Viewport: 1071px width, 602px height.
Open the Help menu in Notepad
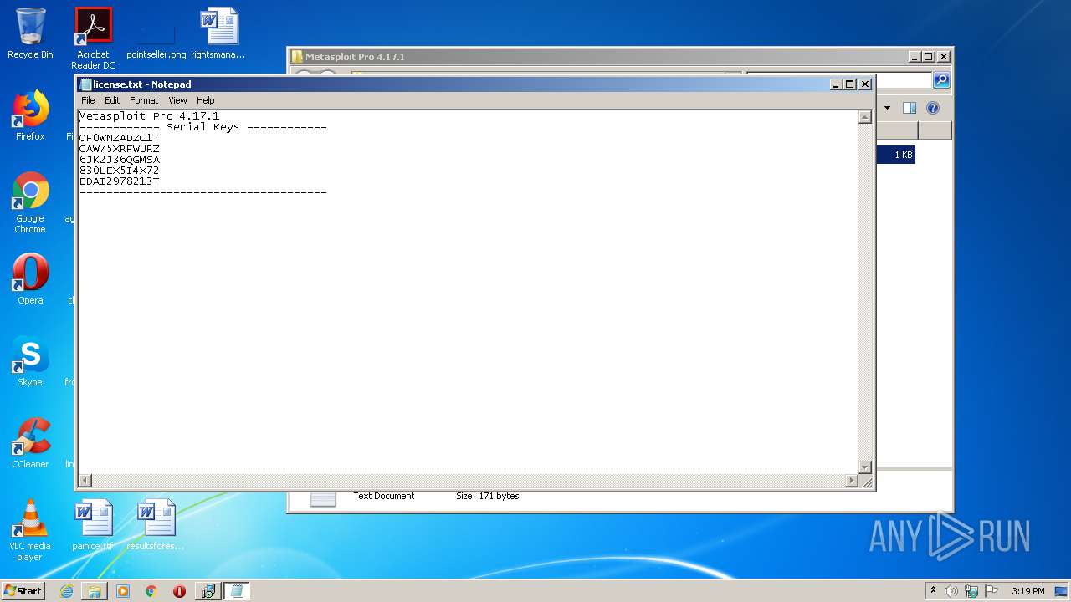click(206, 100)
